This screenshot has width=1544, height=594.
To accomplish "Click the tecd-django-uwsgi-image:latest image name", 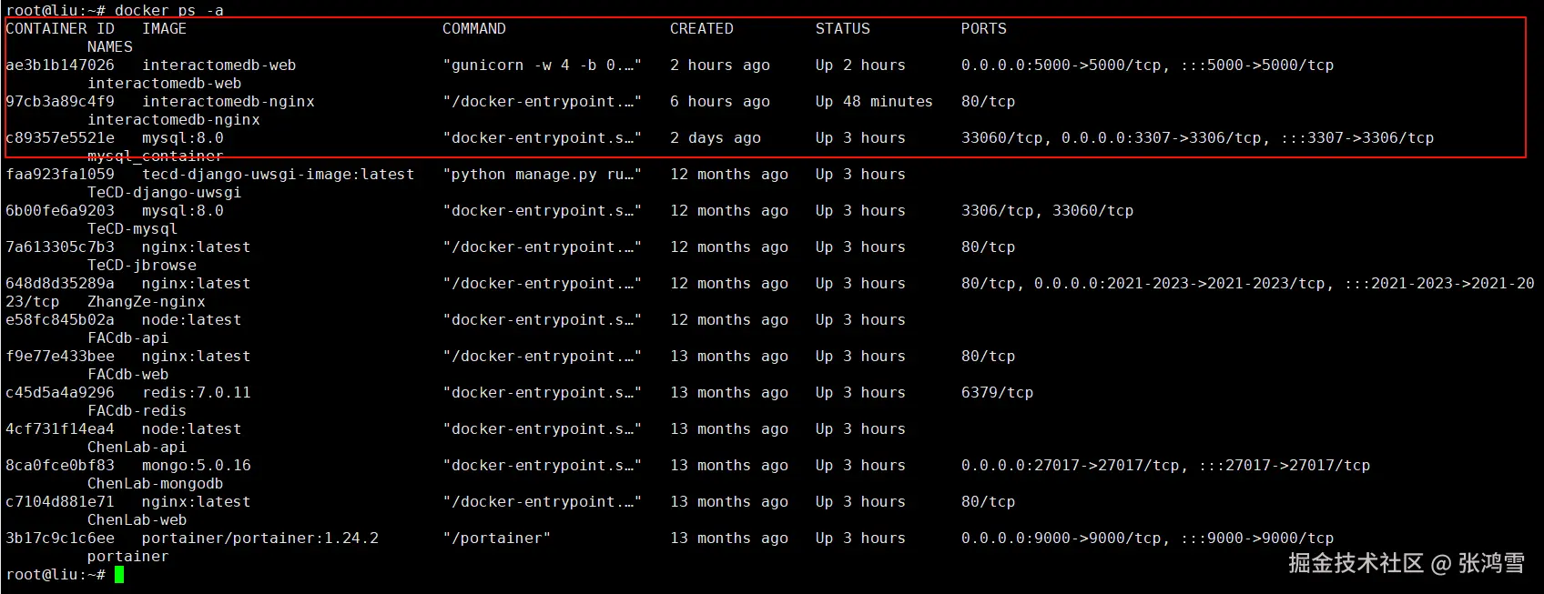I will coord(278,175).
